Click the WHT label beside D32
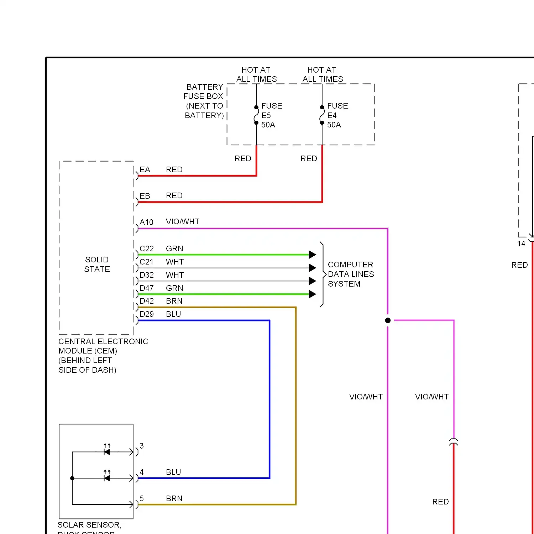Viewport: 534px width, 534px height. (x=175, y=275)
